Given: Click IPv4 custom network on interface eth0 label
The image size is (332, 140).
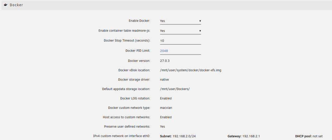Looking at the screenshot, I should pos(122,136).
